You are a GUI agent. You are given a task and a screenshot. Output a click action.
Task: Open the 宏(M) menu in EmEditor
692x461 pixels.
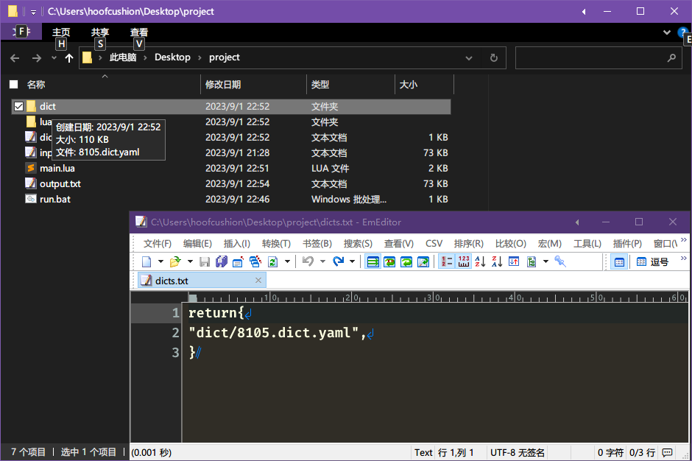549,244
